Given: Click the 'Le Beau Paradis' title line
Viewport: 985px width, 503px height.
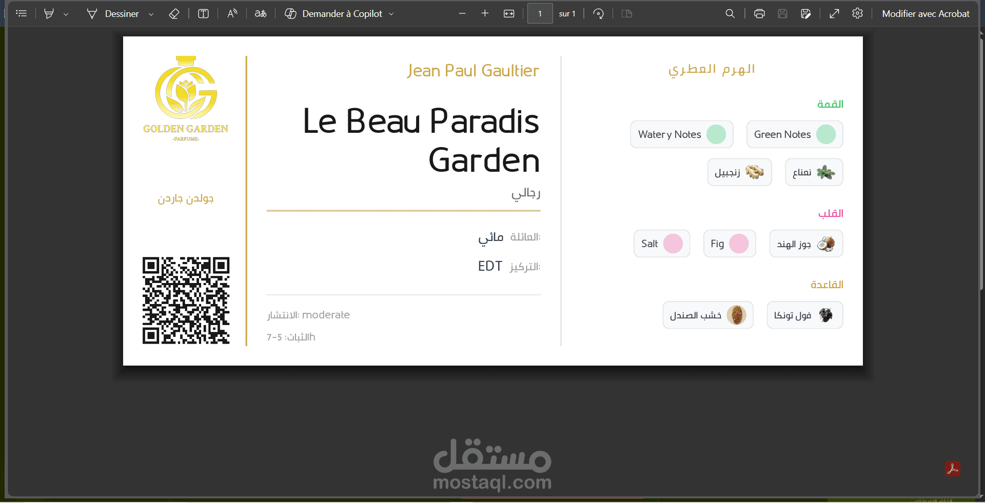Looking at the screenshot, I should pos(421,122).
